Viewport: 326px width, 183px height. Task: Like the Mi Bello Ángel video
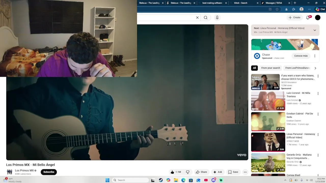coord(176,172)
